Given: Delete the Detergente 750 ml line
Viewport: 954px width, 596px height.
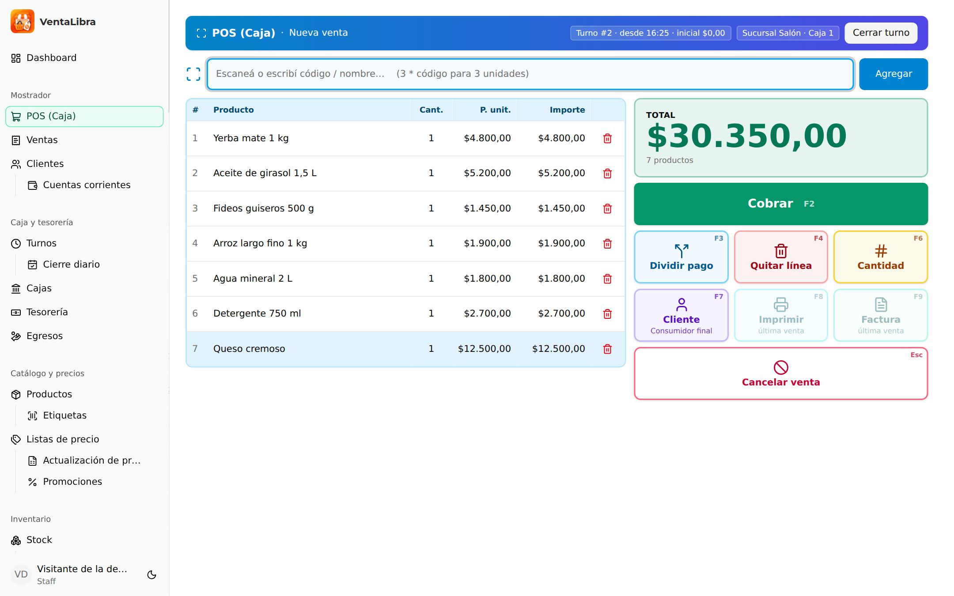Looking at the screenshot, I should pos(607,313).
